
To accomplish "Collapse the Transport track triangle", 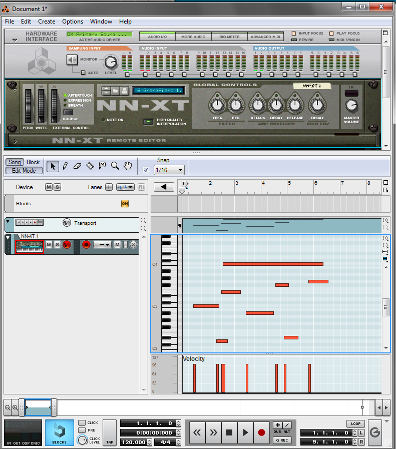I will coord(8,221).
